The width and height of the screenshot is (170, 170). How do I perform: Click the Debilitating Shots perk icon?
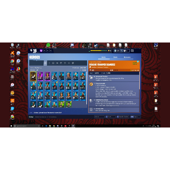tap(91, 101)
